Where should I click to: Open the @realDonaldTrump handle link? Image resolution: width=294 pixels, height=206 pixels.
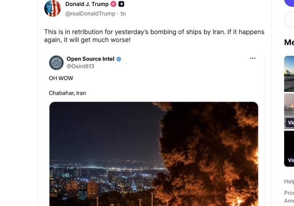click(90, 14)
